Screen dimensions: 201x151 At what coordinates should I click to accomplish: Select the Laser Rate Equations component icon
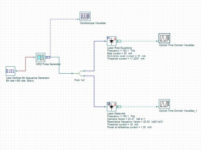tap(112, 41)
